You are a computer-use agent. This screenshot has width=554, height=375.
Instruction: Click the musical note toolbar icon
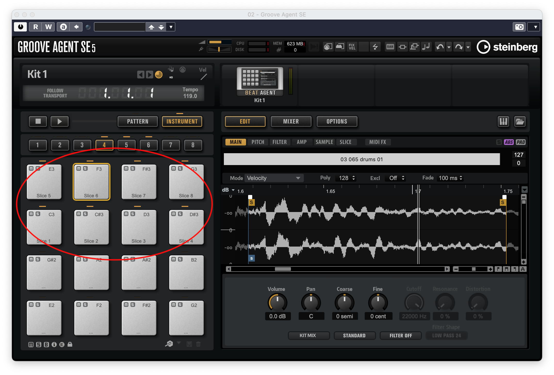pyautogui.click(x=426, y=47)
